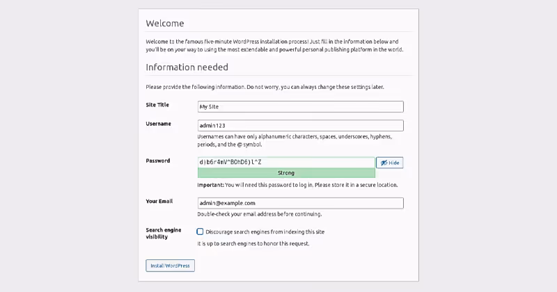Click the "Site Title" field label

pos(157,105)
